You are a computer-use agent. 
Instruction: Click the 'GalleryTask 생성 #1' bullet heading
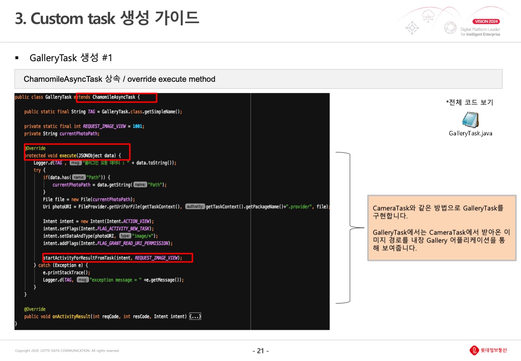71,58
